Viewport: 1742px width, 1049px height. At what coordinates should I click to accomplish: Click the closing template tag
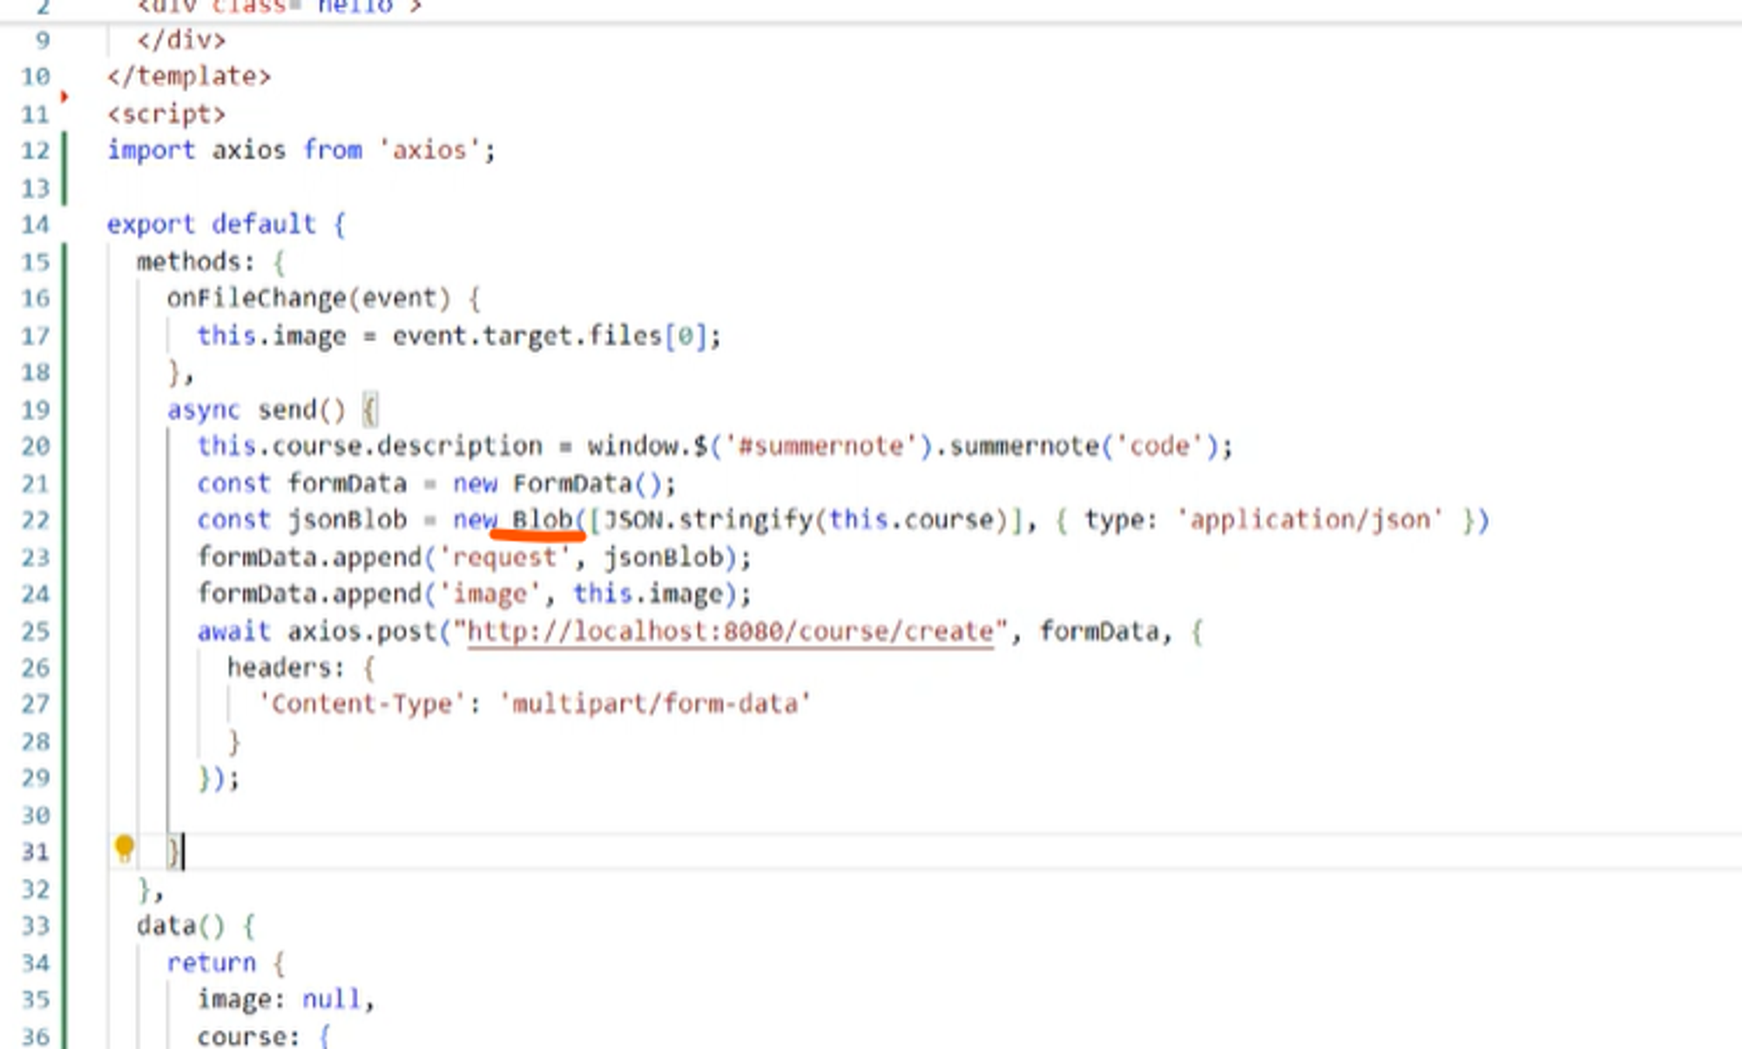click(x=189, y=77)
